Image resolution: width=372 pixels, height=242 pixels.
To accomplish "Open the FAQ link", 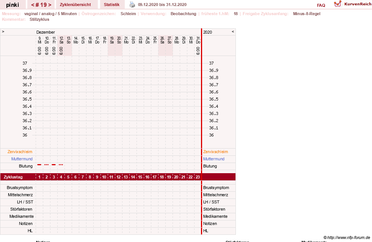I will click(321, 5).
